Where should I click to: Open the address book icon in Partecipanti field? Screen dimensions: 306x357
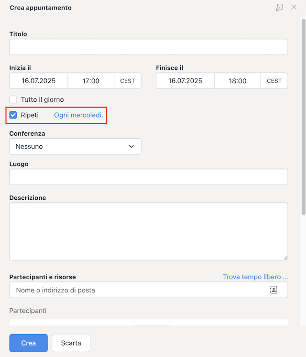(273, 290)
